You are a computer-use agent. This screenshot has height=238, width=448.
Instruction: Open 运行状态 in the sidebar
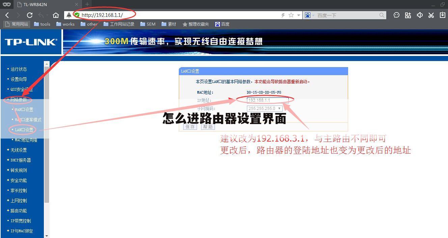pos(19,69)
